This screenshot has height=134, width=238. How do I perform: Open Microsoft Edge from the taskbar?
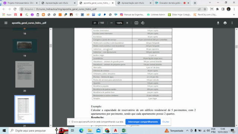pyautogui.click(x=81, y=131)
